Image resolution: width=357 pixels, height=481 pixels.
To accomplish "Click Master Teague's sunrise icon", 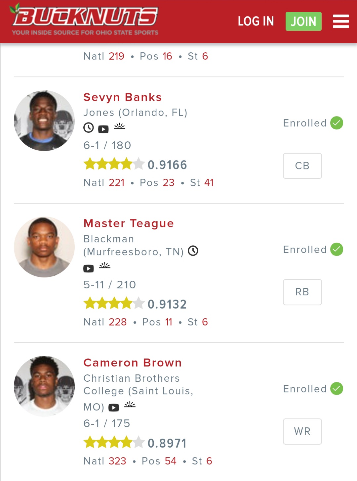I will pyautogui.click(x=105, y=265).
